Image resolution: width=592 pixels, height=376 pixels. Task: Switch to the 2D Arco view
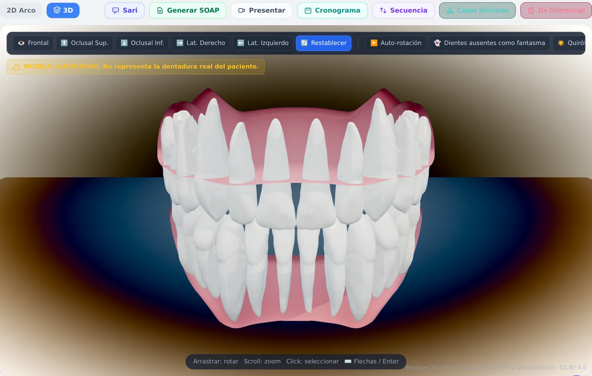point(21,10)
